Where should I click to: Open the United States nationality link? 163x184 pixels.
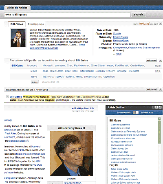click(x=120, y=37)
